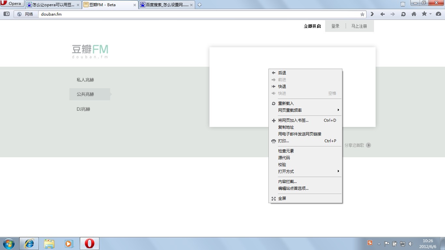
Task: Click the arrow icon beside 分享这首歌
Action: coord(368,145)
